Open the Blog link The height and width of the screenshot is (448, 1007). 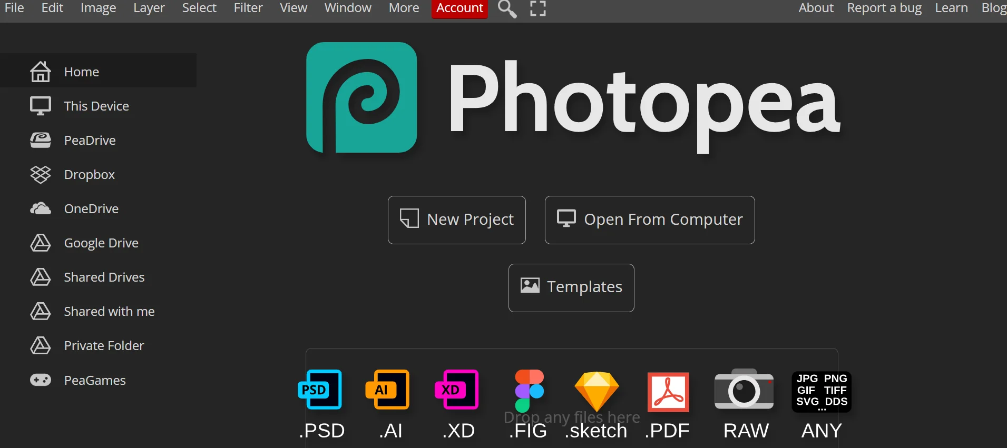pos(994,8)
